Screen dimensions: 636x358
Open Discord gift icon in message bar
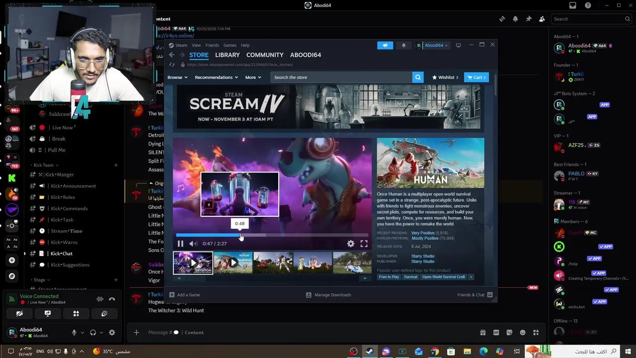pyautogui.click(x=482, y=333)
